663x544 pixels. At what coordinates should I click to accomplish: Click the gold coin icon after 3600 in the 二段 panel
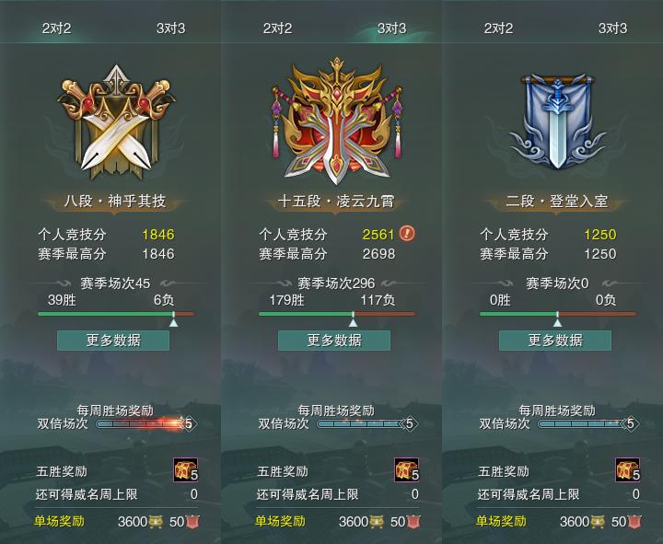(x=597, y=522)
